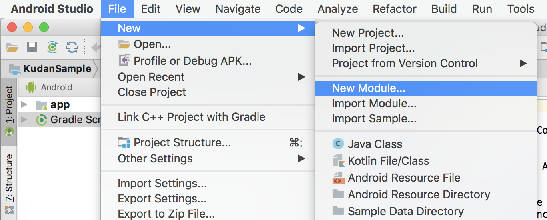Open the Code menu
547x220 pixels.
click(x=289, y=9)
